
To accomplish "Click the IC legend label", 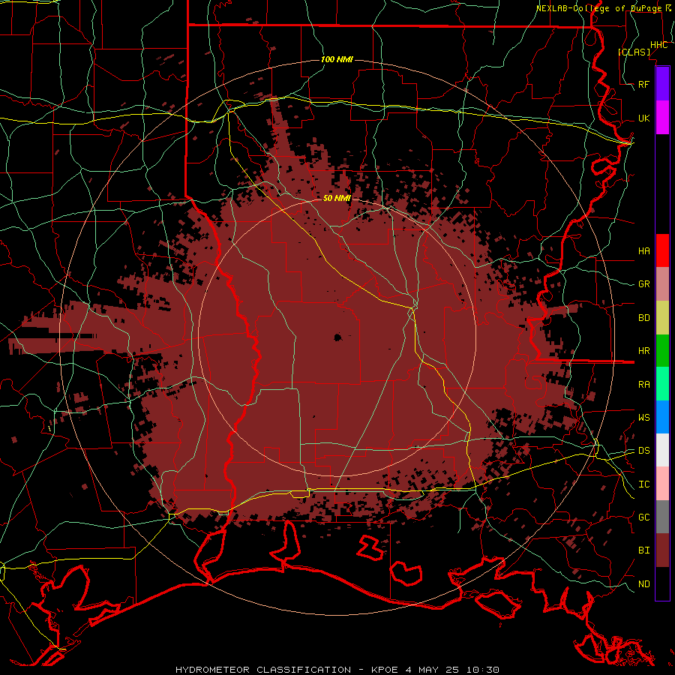I will tap(644, 484).
